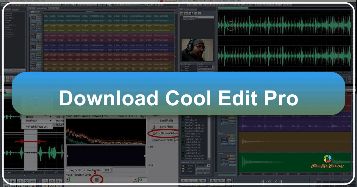Click the Load Profile button
Screen dimensions: 357x187
pos(166,121)
